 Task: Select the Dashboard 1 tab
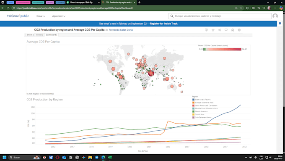pyautogui.click(x=52, y=35)
